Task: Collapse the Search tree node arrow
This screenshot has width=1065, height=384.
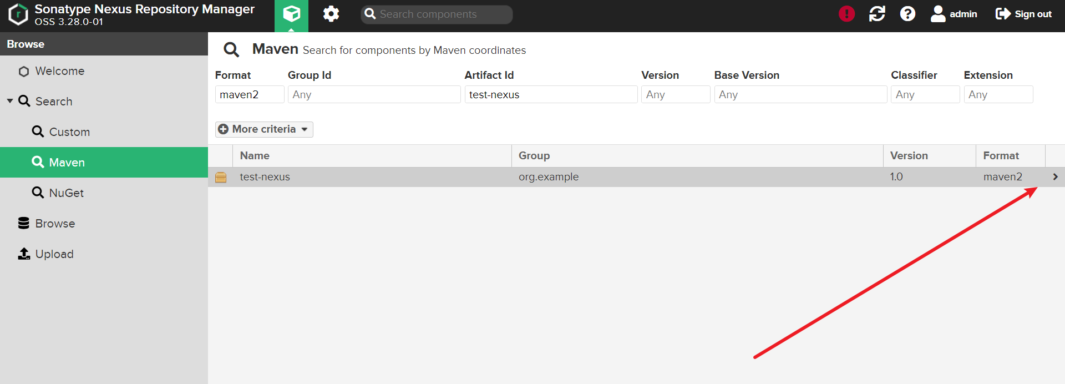Action: click(x=10, y=101)
